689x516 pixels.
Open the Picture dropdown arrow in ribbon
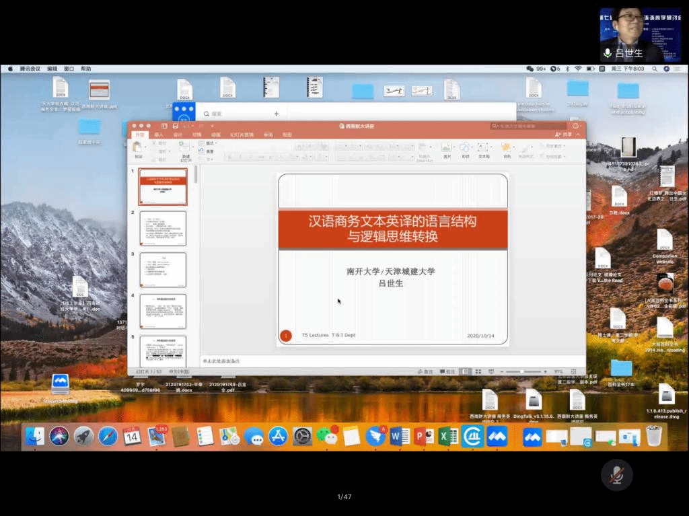454,146
